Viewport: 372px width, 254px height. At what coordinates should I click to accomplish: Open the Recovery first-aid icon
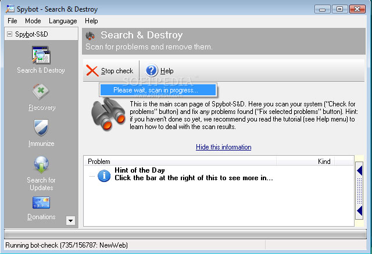coord(41,92)
